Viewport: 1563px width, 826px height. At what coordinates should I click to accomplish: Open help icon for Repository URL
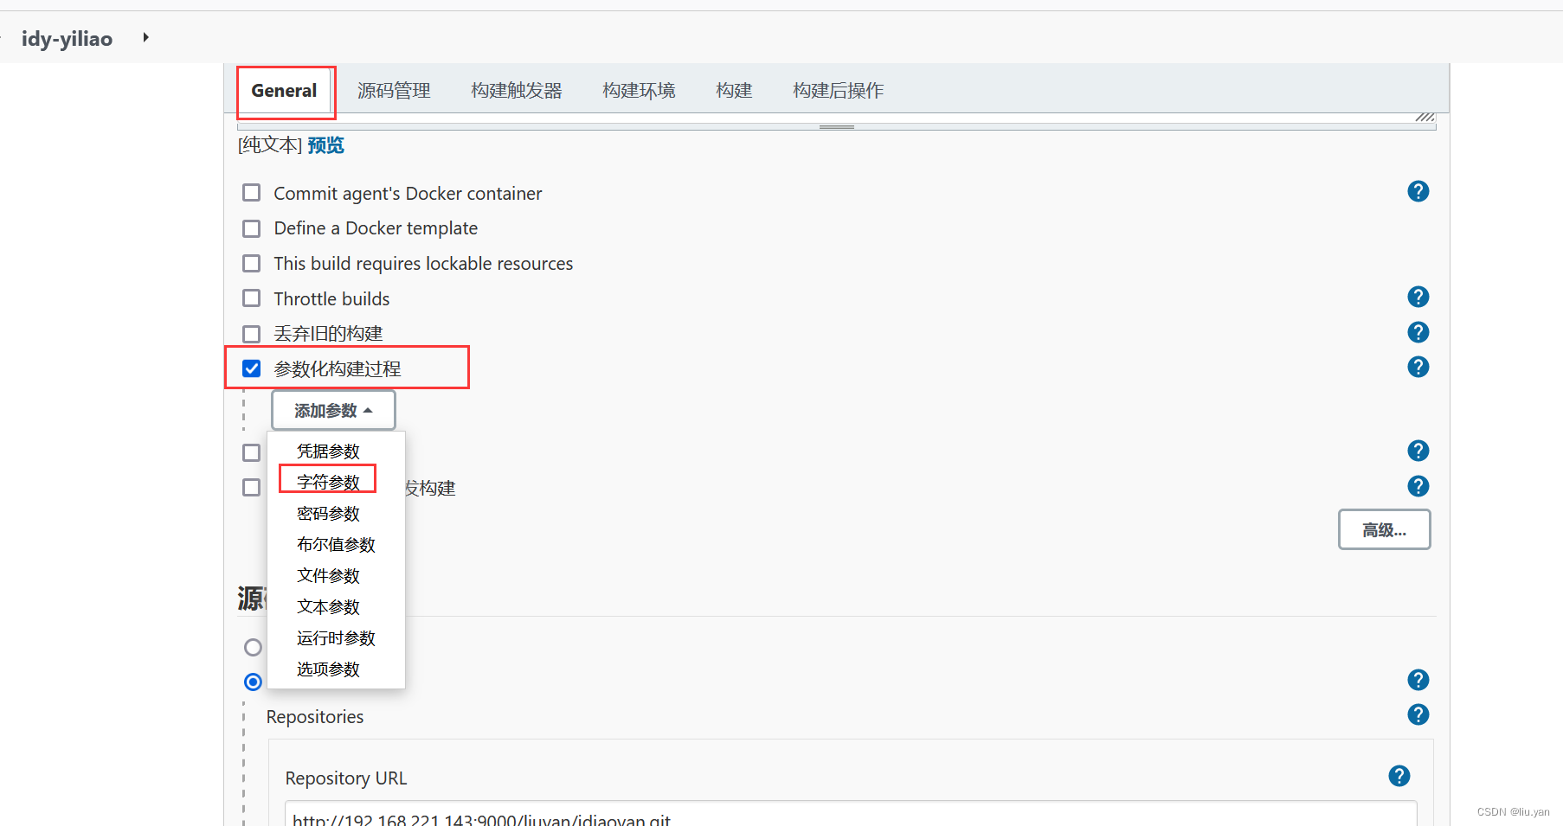(x=1399, y=776)
